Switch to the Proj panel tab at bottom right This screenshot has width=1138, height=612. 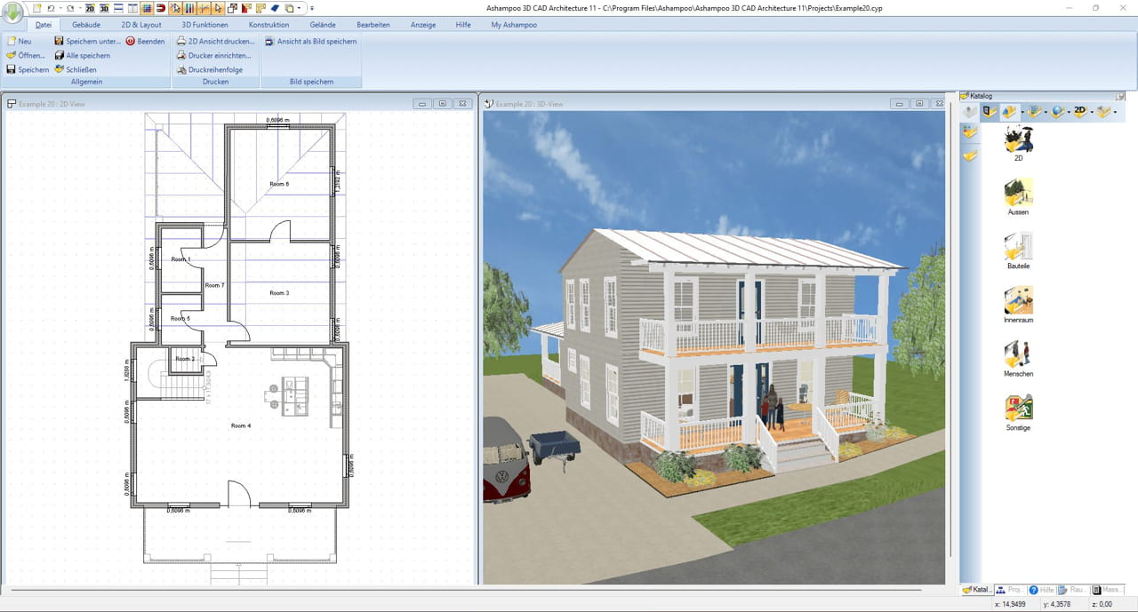coord(1011,589)
